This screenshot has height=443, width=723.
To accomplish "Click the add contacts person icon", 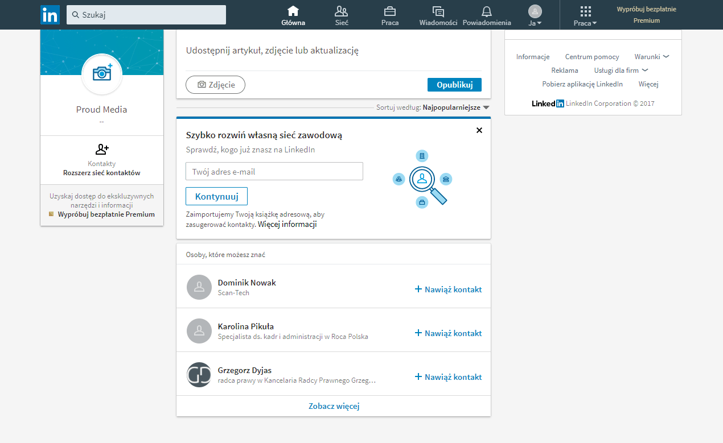I will [102, 150].
